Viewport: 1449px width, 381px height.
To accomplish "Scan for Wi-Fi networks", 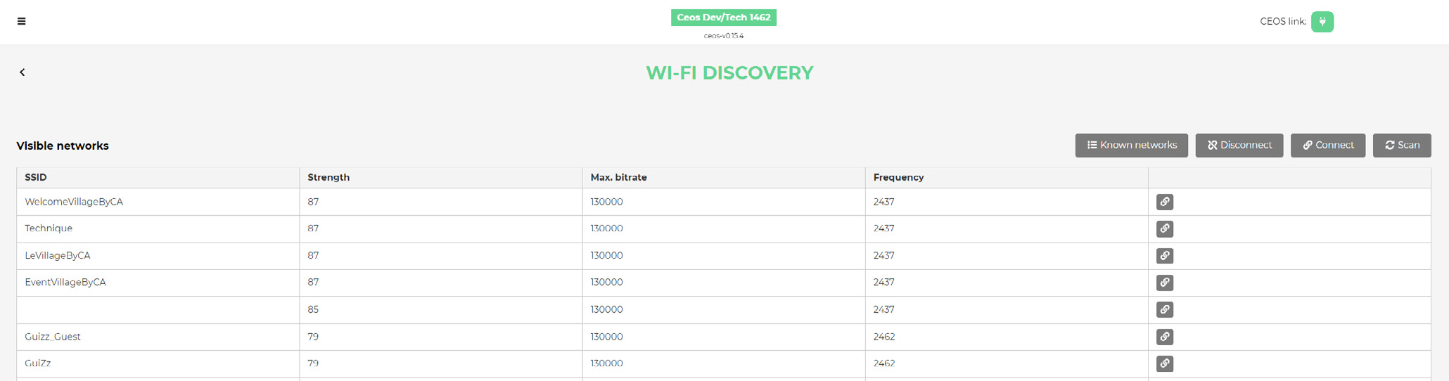I will (1401, 146).
